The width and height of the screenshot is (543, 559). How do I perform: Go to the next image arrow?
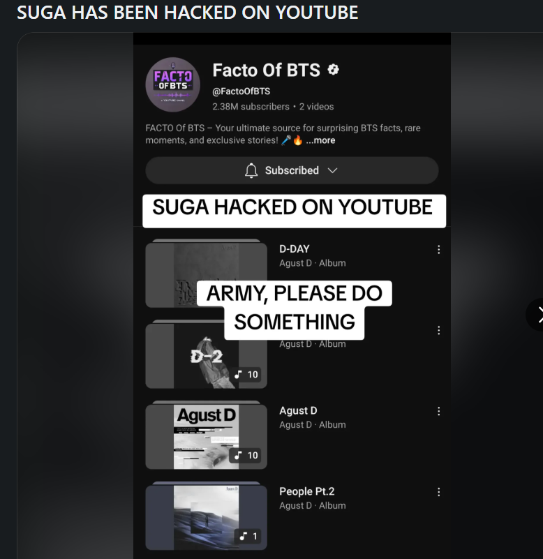click(x=536, y=315)
